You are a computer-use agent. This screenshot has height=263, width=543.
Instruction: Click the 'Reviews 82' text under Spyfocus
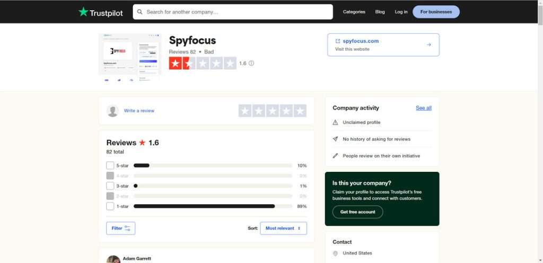(182, 52)
